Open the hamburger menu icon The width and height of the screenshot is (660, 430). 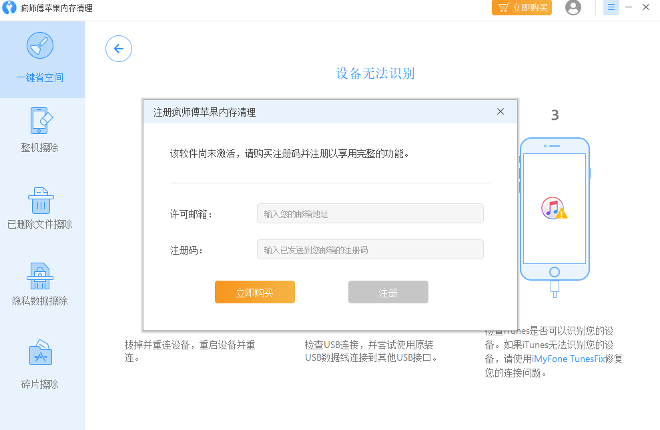click(611, 7)
